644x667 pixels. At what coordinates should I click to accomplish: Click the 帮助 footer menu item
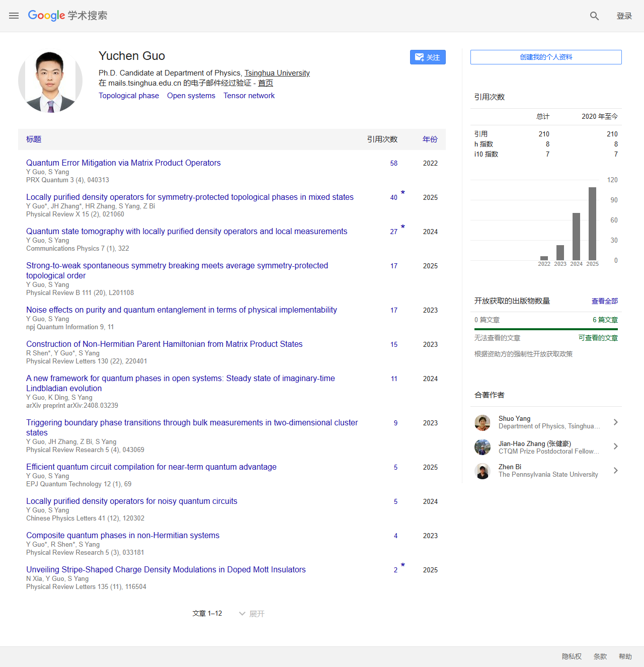(x=625, y=656)
